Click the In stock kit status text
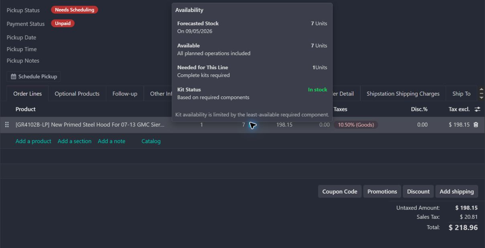Viewport: 485px width, 248px height. pos(317,90)
